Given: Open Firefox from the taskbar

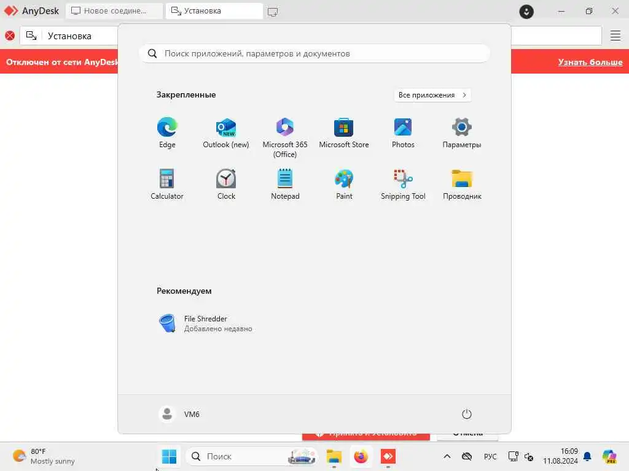Looking at the screenshot, I should click(361, 456).
